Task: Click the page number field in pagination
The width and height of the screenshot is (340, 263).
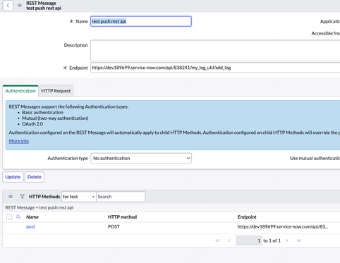Action: 249,240
